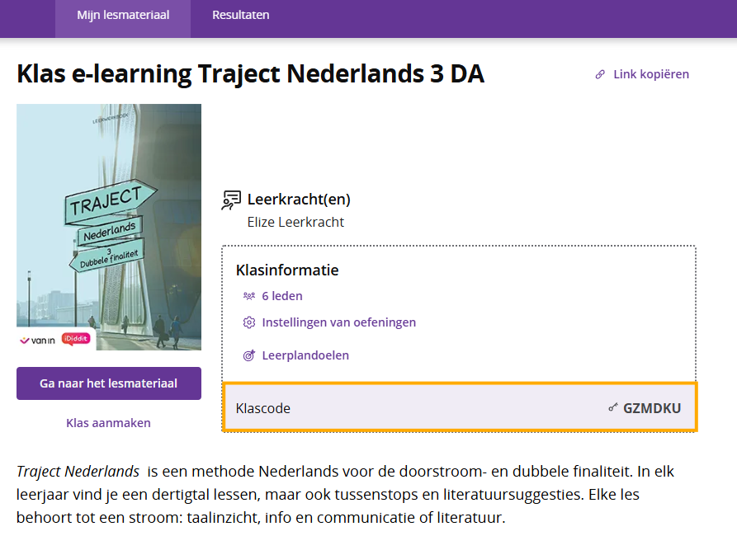
Task: Click the Van In logo below the book cover
Action: point(38,340)
